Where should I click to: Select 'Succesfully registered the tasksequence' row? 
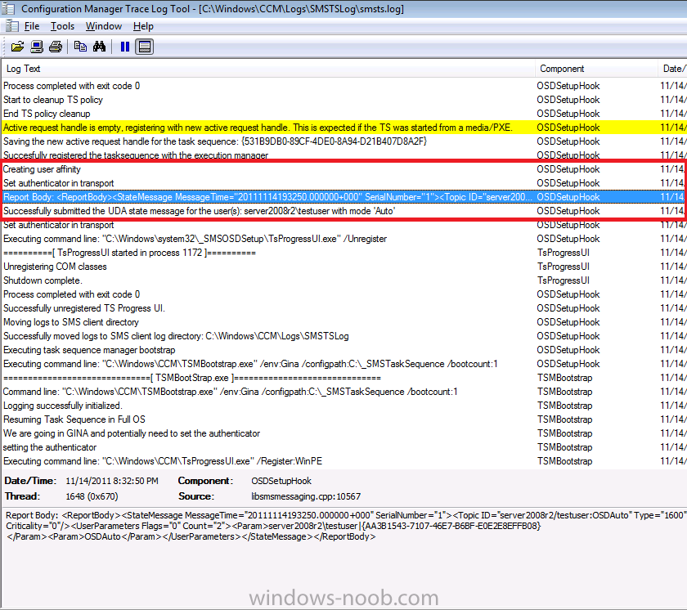click(343, 155)
